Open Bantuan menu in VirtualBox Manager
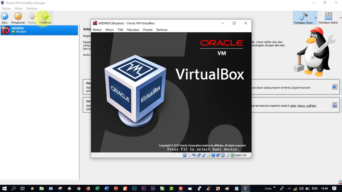Image resolution: width=342 pixels, height=192 pixels. (32, 9)
